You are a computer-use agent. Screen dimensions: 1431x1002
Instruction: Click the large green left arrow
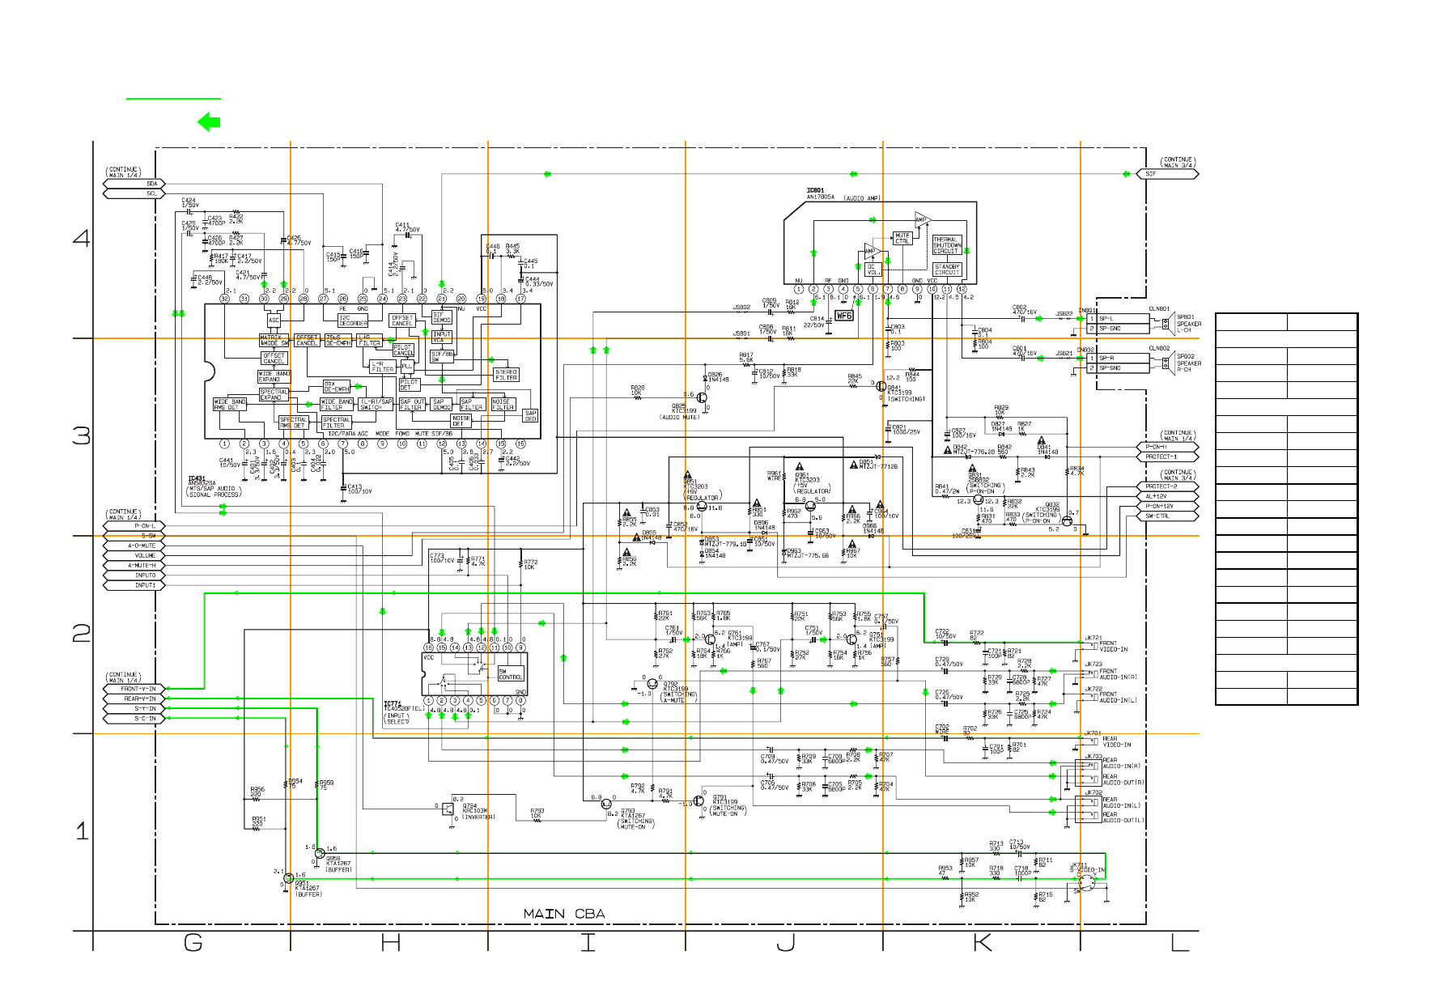[x=210, y=122]
